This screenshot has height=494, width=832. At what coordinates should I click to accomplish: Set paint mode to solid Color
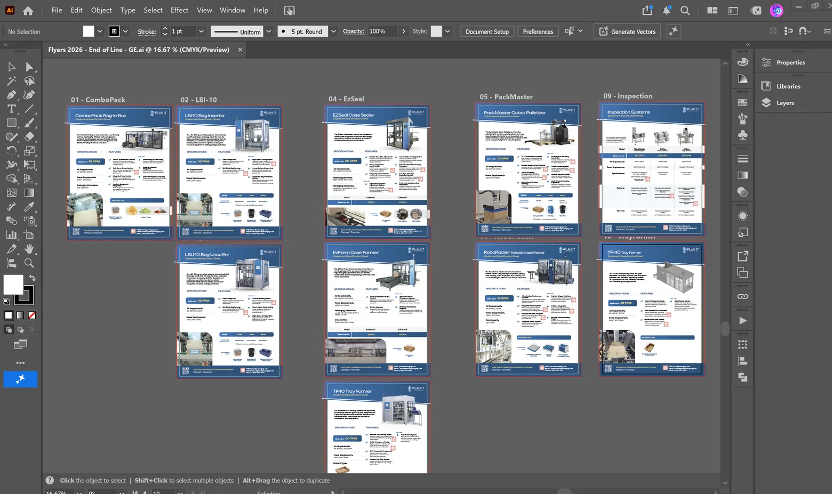pyautogui.click(x=9, y=315)
